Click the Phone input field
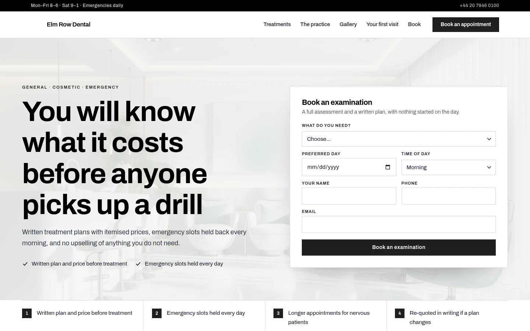 coord(448,196)
